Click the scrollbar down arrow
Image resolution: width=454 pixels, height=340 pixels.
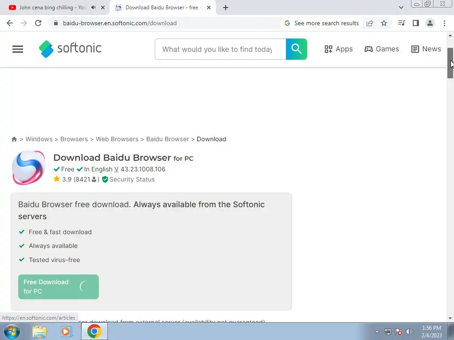[x=450, y=319]
